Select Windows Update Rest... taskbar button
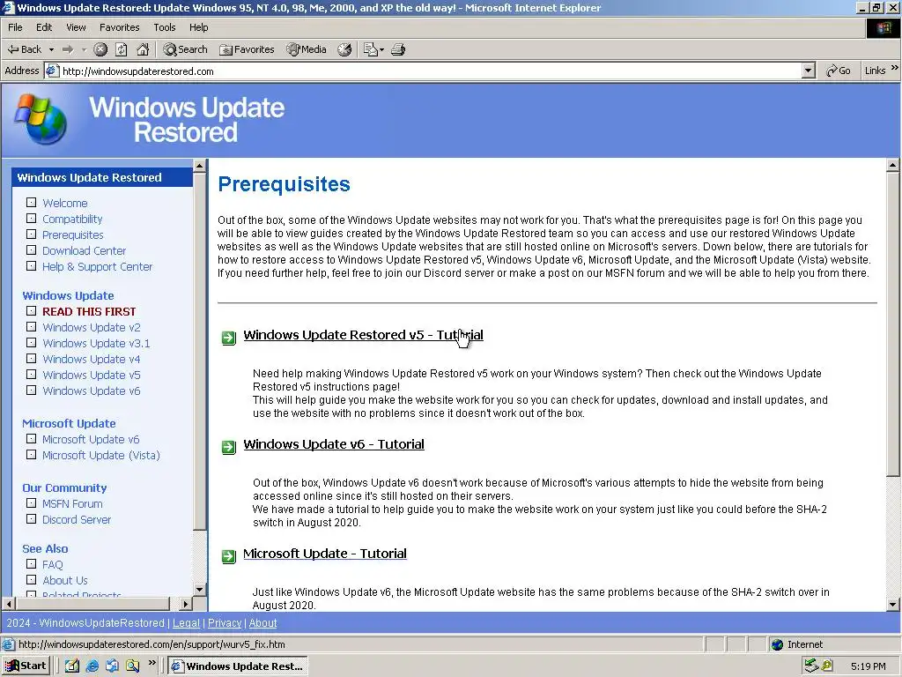The height and width of the screenshot is (677, 902). tap(238, 666)
